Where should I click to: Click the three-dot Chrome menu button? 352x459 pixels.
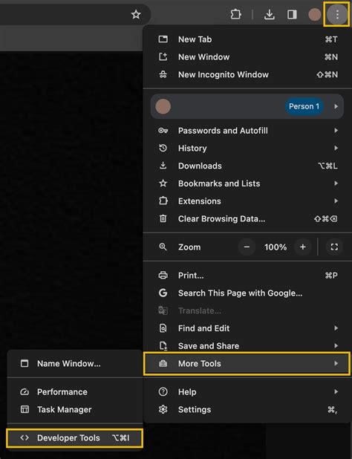[x=337, y=14]
